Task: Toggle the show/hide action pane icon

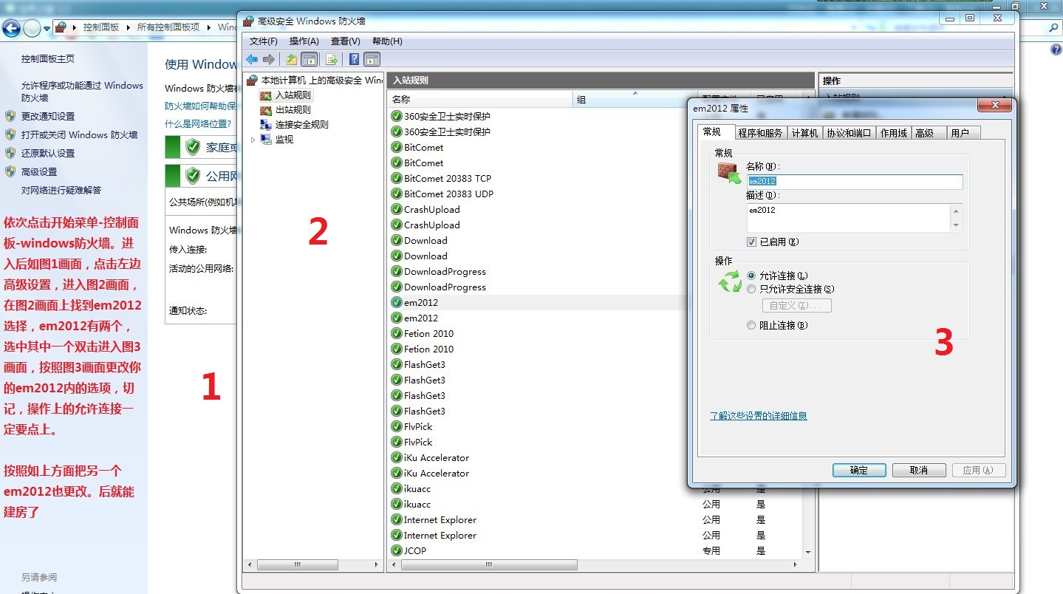Action: (372, 59)
